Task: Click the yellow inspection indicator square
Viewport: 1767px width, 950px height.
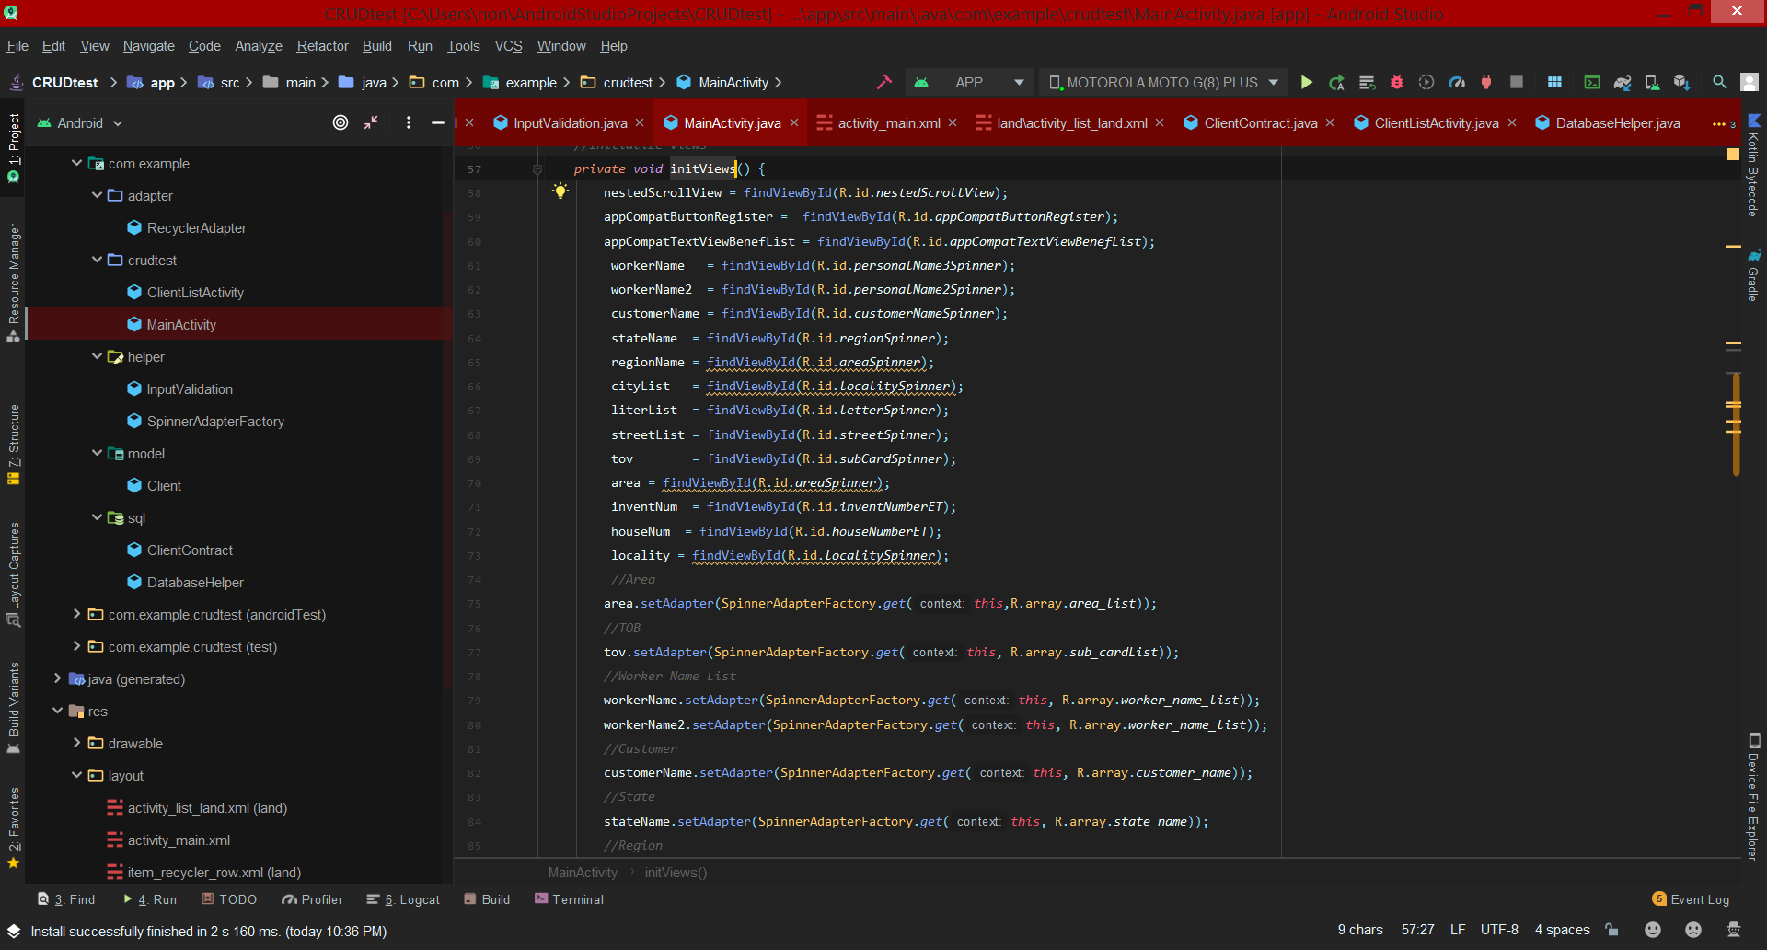Action: pos(1734,154)
